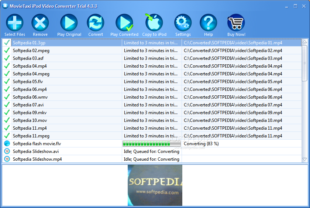Click the clock icon beside Softpedia Slideshow.avi
310x208 pixels.
tap(7, 151)
